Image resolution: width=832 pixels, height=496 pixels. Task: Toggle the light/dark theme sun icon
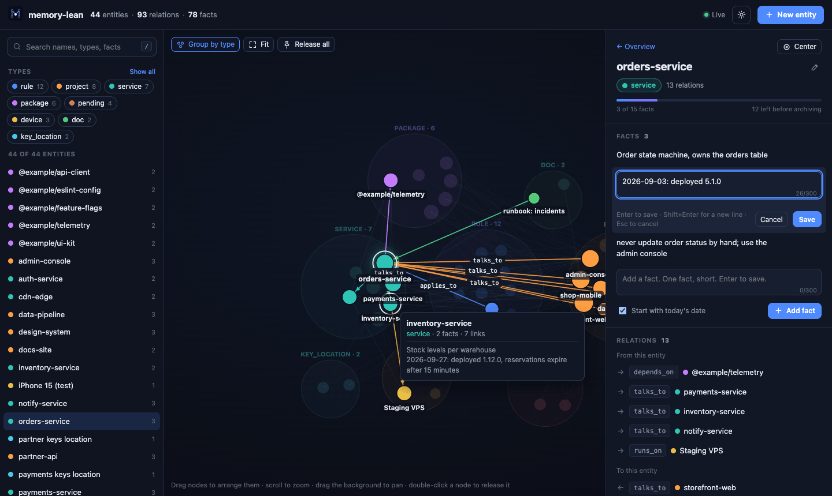coord(741,14)
